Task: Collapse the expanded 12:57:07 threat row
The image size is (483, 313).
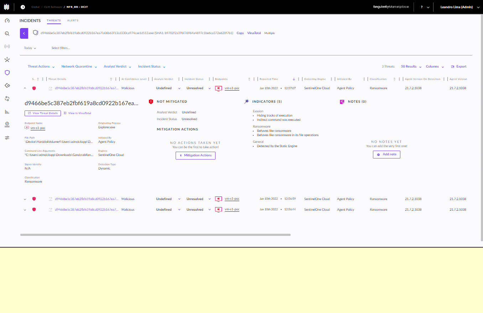Action: pos(25,88)
